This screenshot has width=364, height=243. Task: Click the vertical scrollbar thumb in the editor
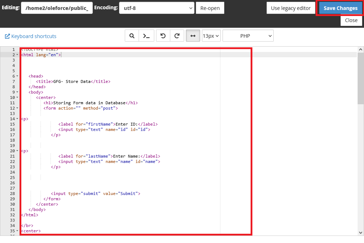pos(360,78)
